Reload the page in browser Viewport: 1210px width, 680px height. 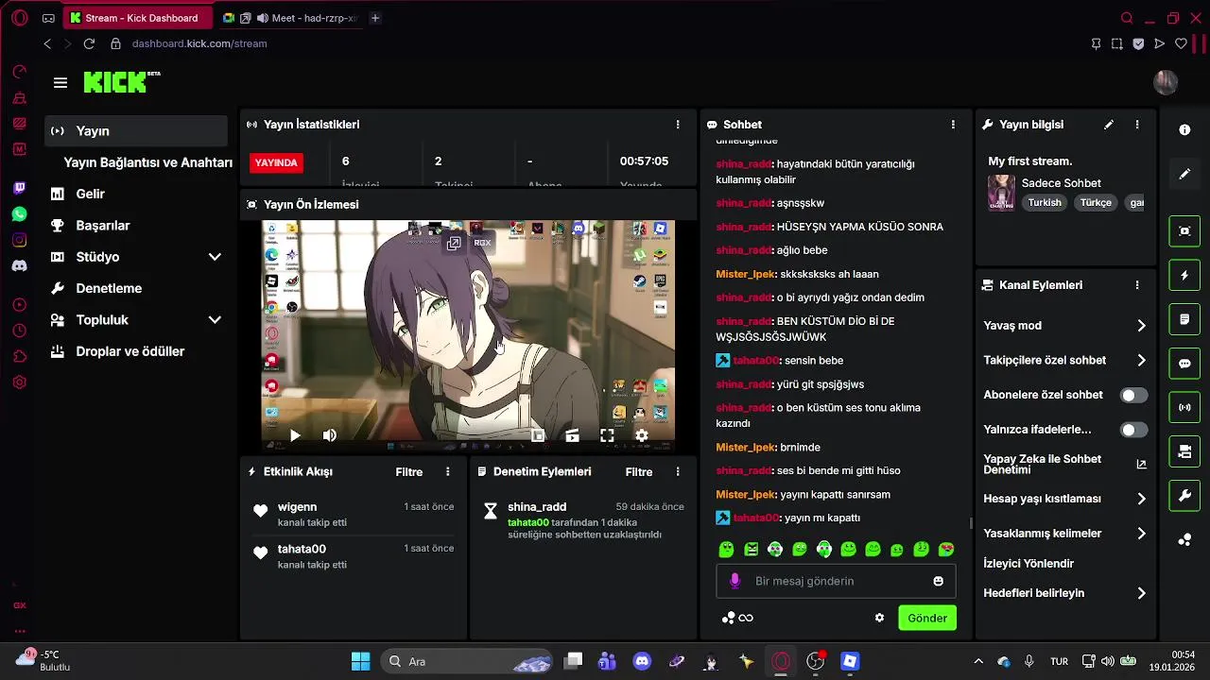click(x=89, y=43)
